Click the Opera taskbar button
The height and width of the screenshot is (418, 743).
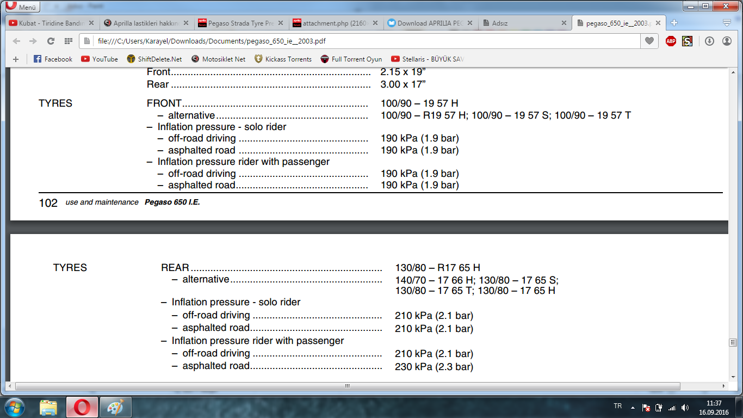(82, 407)
